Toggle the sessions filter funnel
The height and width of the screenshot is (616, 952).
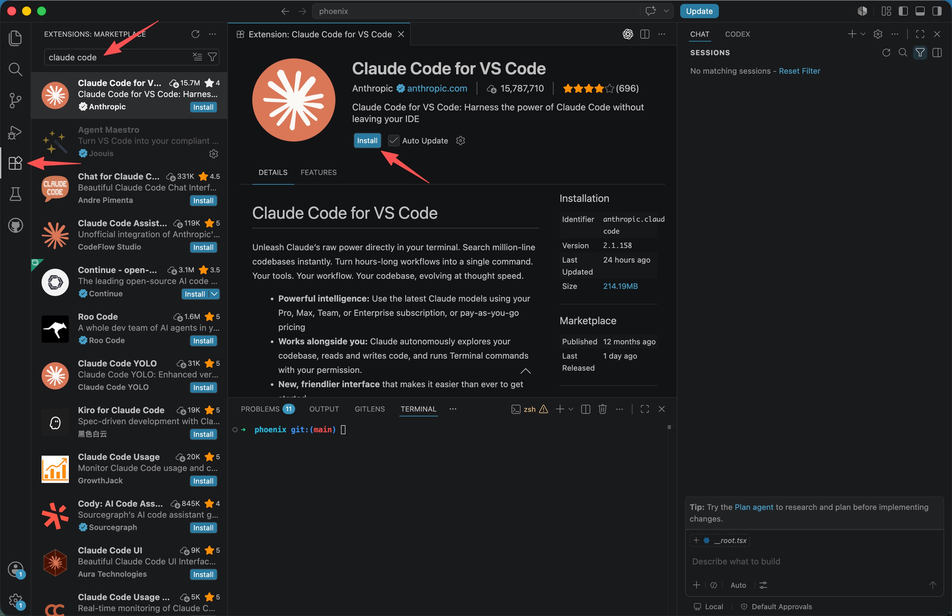(920, 52)
